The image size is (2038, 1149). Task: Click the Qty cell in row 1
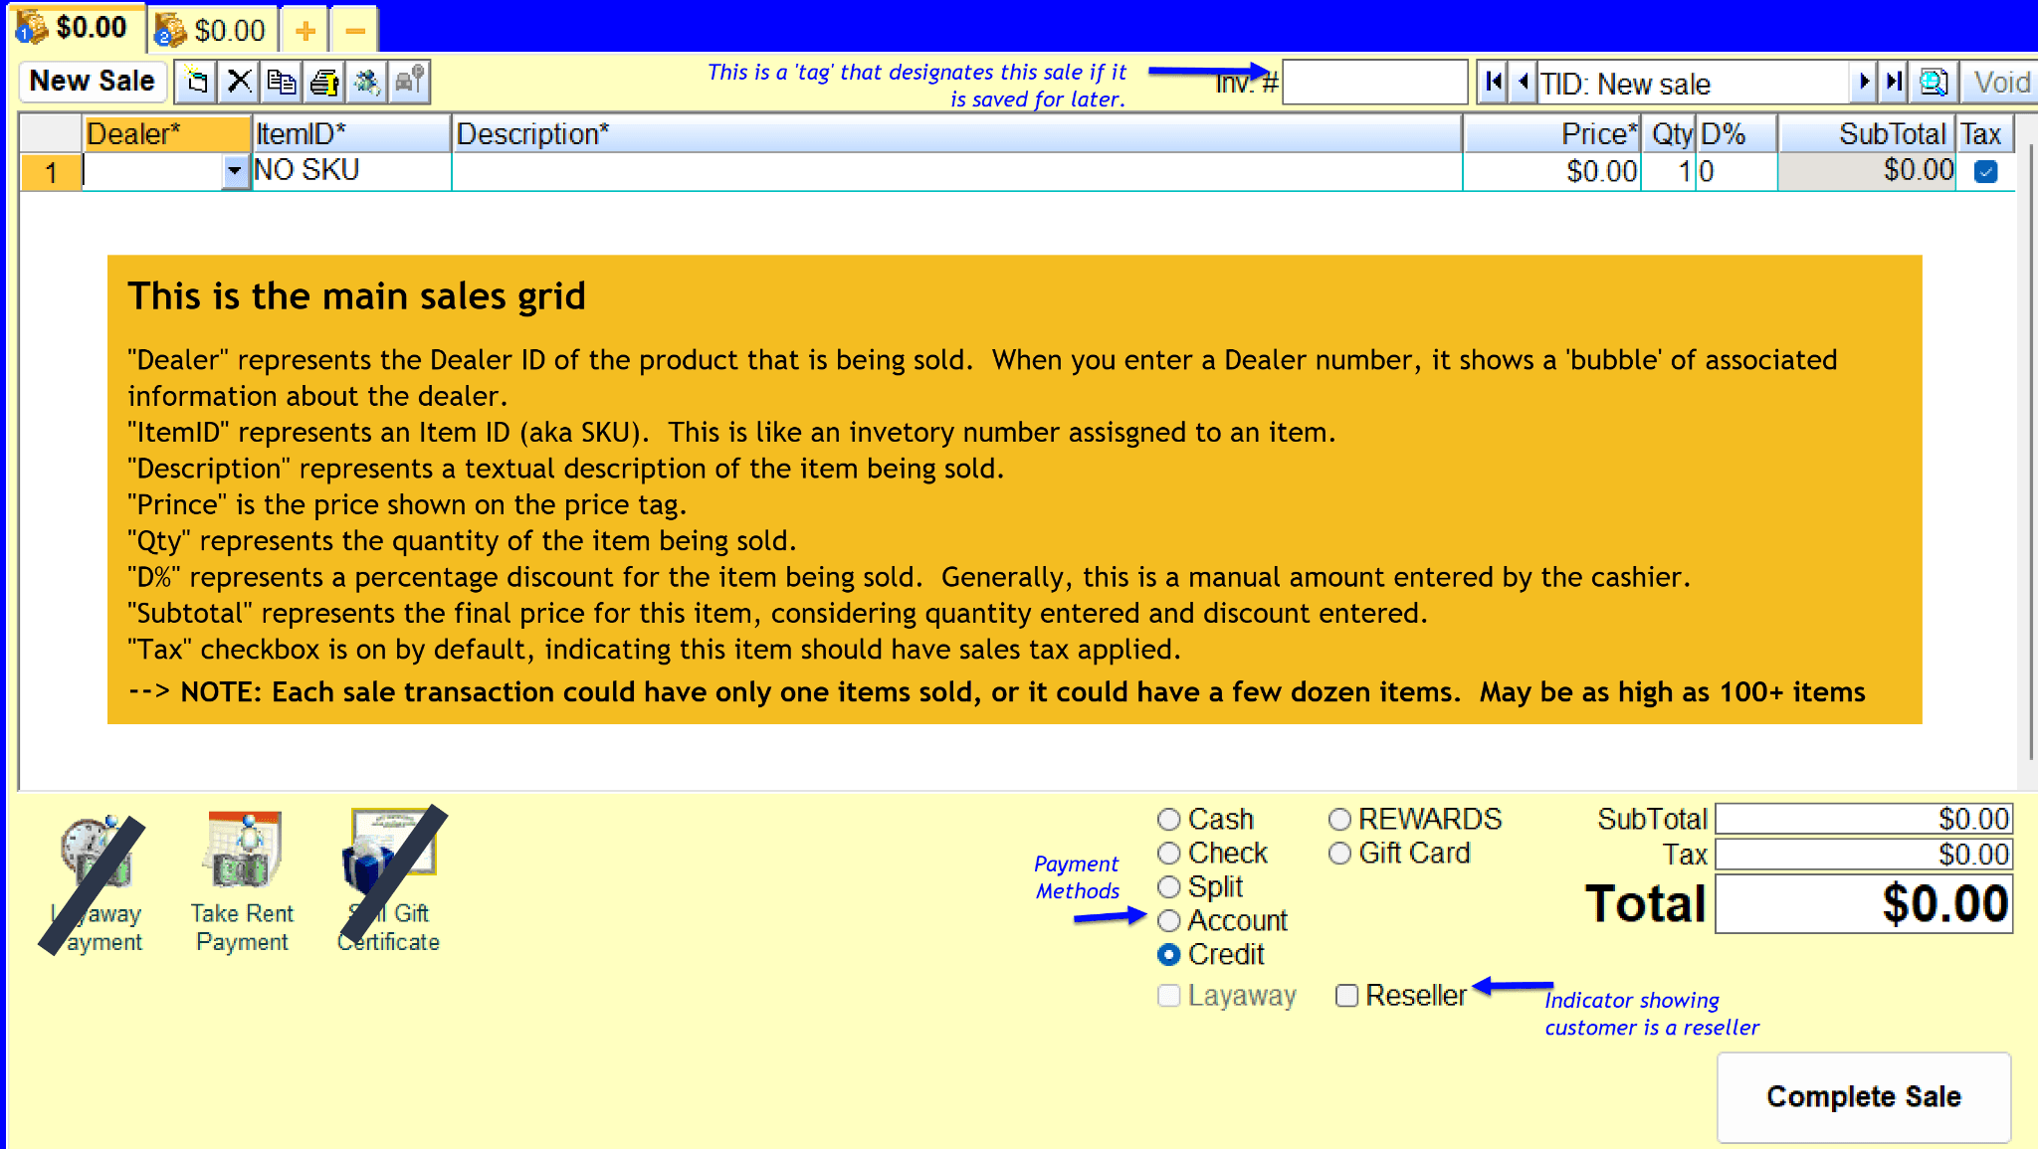point(1669,171)
